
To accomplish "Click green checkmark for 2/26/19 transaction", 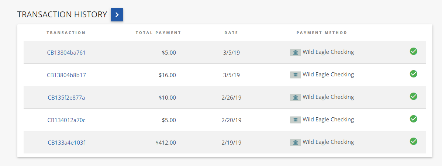I will [414, 96].
